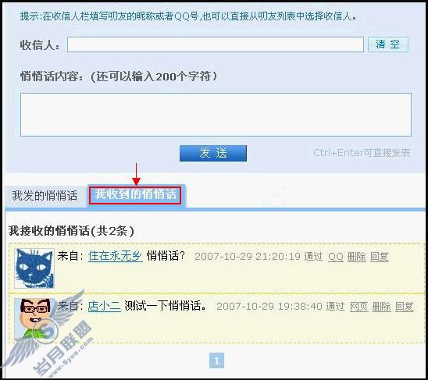Open the blue cat avatar thumbnail

tap(34, 268)
